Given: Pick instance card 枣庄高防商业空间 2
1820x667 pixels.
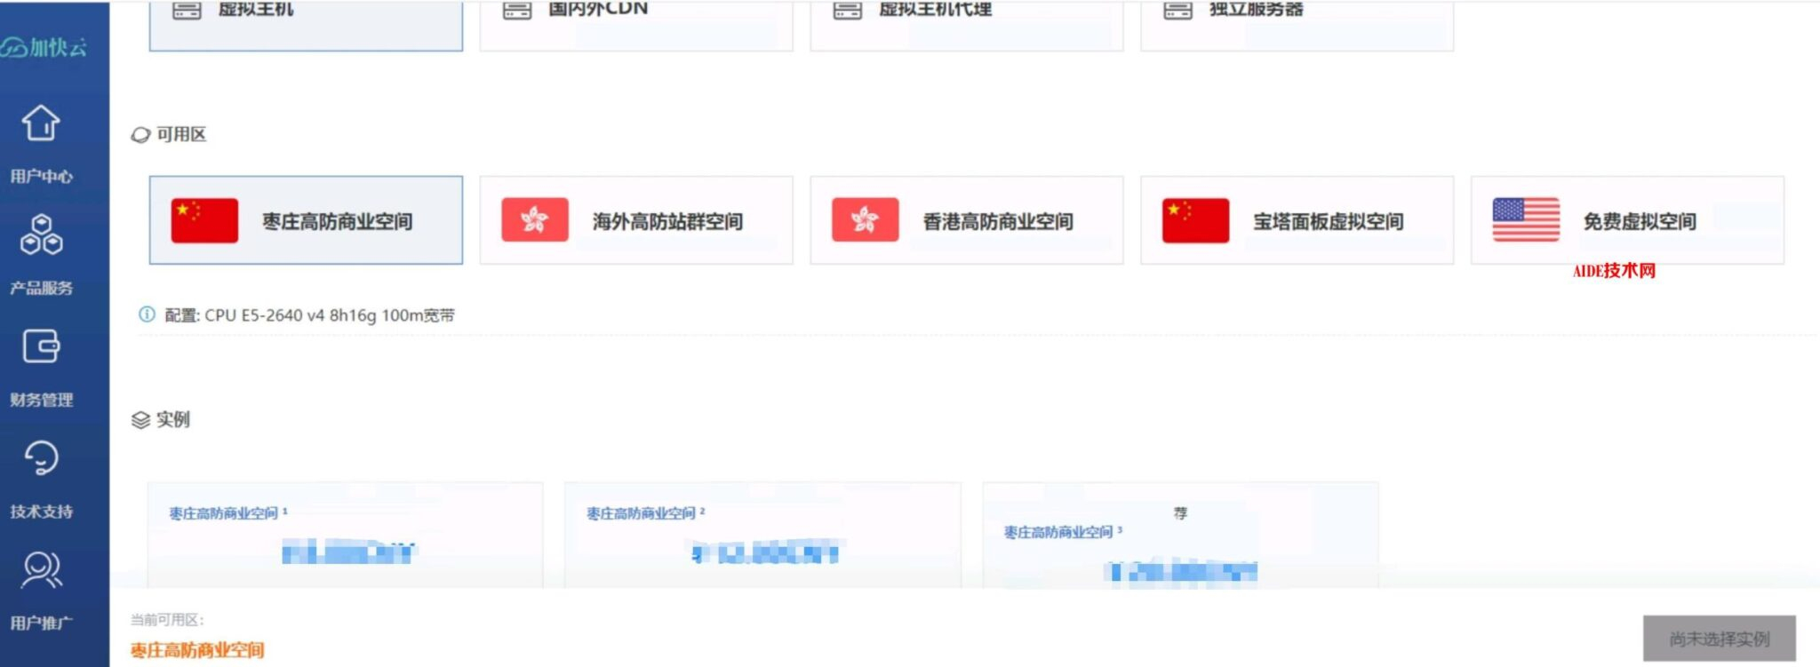Looking at the screenshot, I should 762,535.
